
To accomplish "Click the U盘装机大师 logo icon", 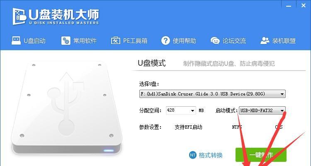I will pyautogui.click(x=19, y=17).
